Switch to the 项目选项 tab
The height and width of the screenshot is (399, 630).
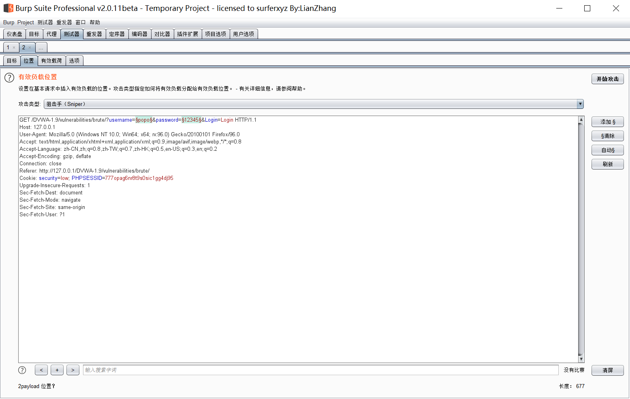pos(216,34)
